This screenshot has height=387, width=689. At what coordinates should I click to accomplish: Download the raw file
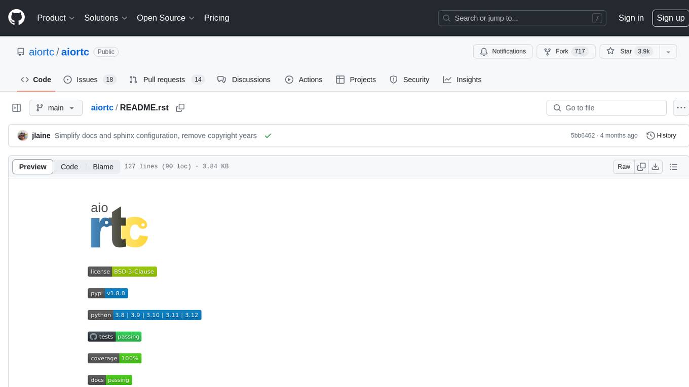pyautogui.click(x=656, y=167)
